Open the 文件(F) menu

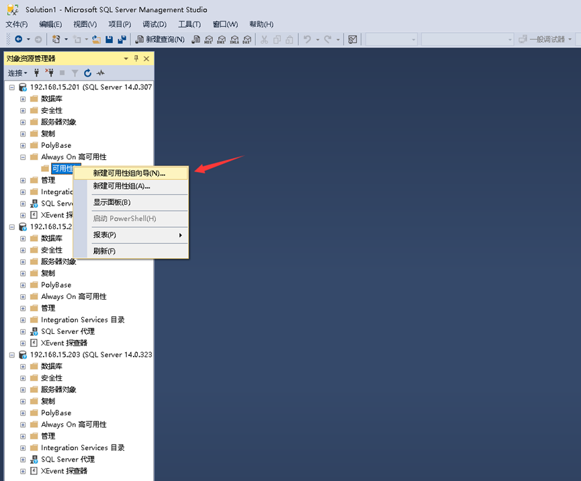coord(17,24)
